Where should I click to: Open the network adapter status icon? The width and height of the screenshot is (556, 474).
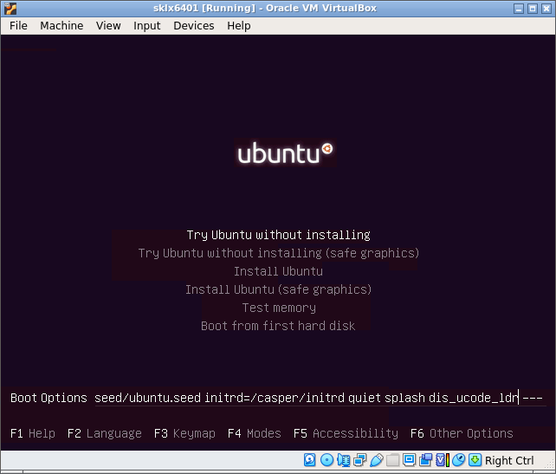[359, 460]
